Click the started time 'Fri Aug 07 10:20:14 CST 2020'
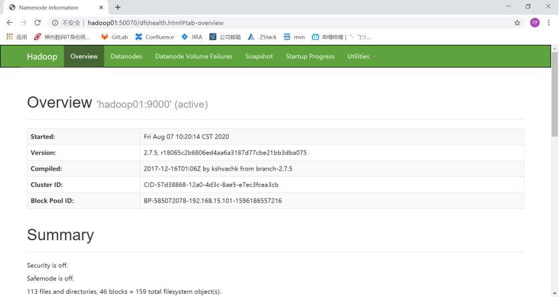 (x=187, y=136)
